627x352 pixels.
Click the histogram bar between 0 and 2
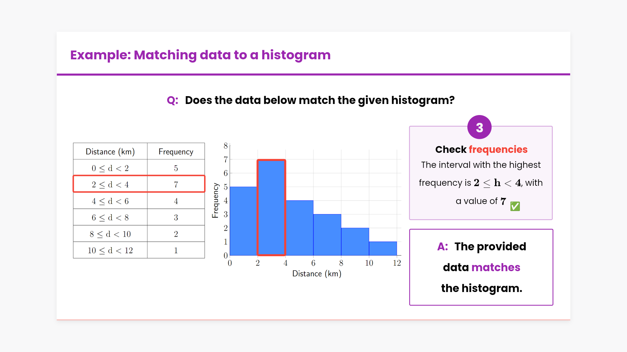(244, 221)
